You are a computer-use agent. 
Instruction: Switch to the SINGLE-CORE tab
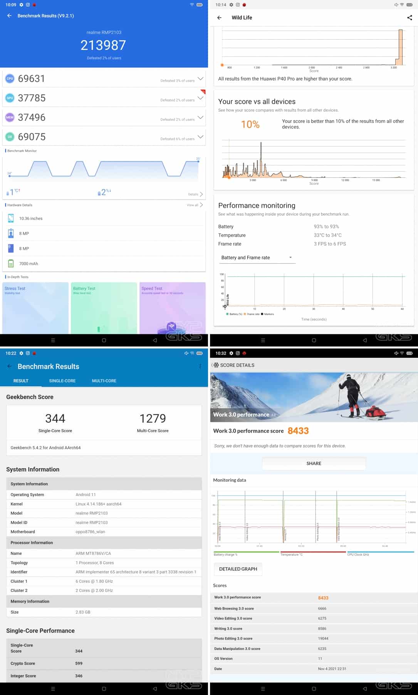point(62,381)
